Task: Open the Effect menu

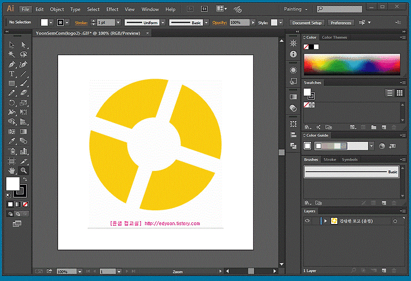Action: point(112,9)
